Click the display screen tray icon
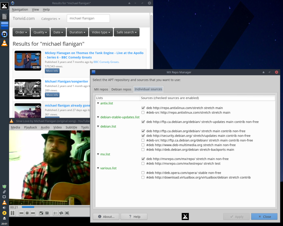283x226 pixels. click(x=4, y=197)
